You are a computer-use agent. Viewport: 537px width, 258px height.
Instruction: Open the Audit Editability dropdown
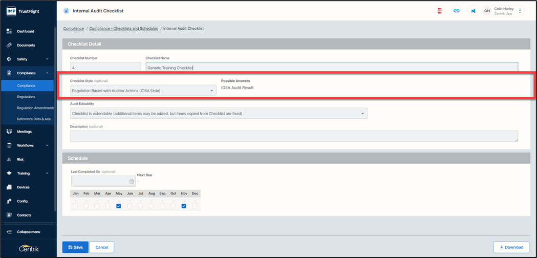(219, 113)
